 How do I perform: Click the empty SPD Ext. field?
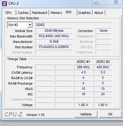tap(103, 47)
